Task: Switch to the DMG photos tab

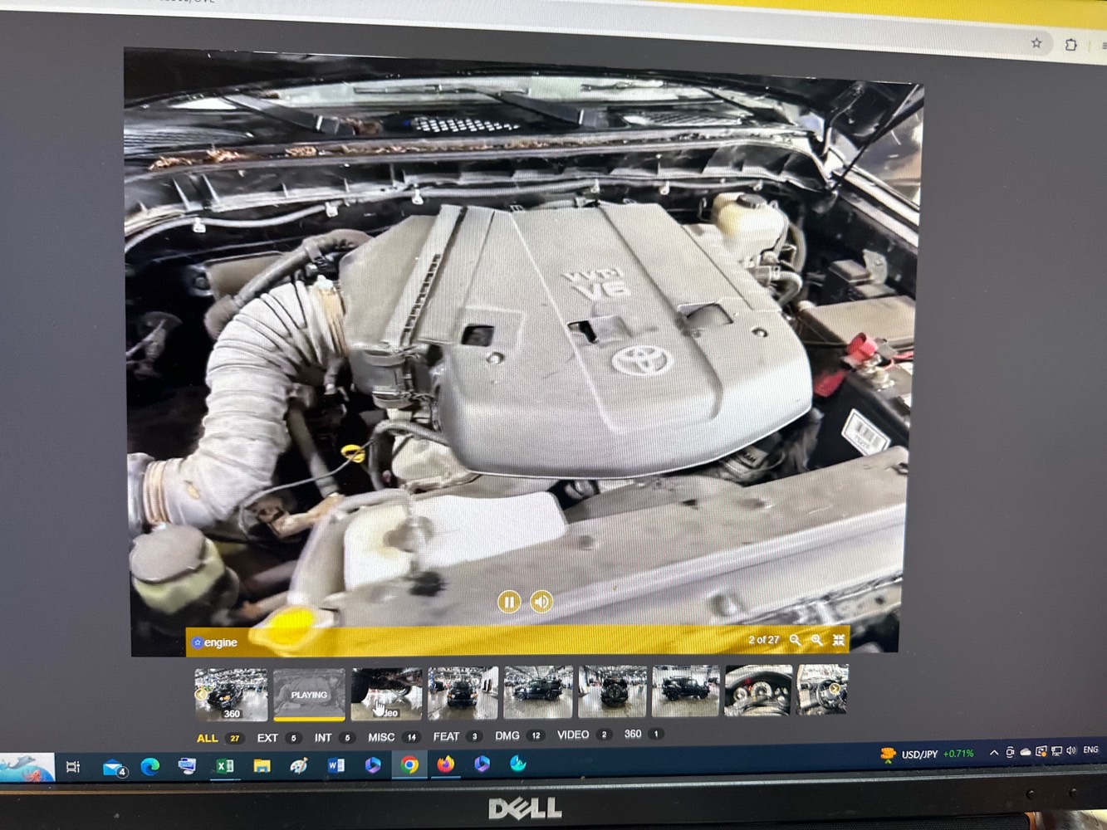Action: pyautogui.click(x=519, y=735)
